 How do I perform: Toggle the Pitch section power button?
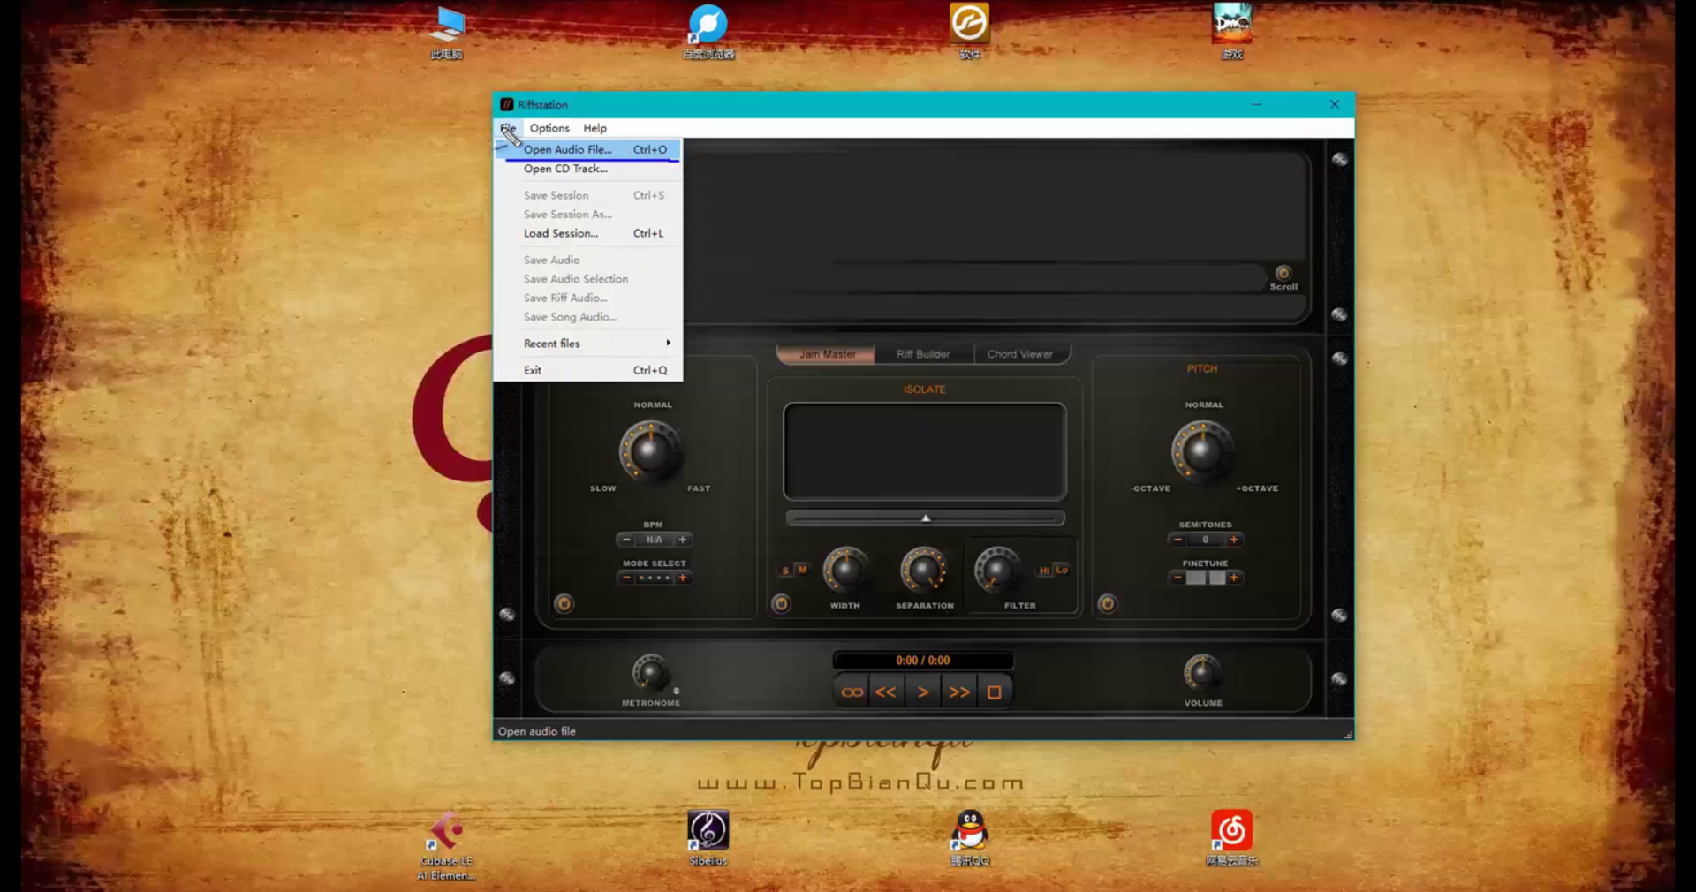(1107, 604)
